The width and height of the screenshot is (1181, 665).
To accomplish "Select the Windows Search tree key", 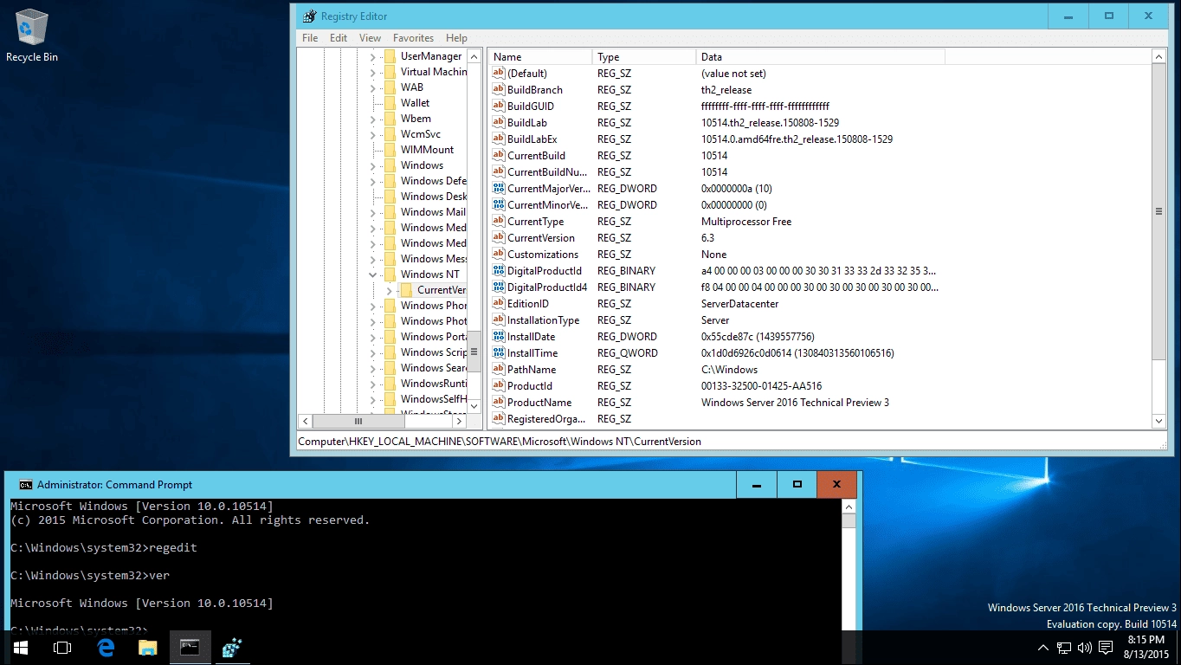I will click(x=433, y=368).
